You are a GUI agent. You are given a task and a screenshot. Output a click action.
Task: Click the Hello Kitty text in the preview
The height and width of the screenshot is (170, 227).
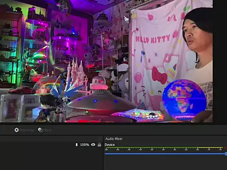[153, 39]
